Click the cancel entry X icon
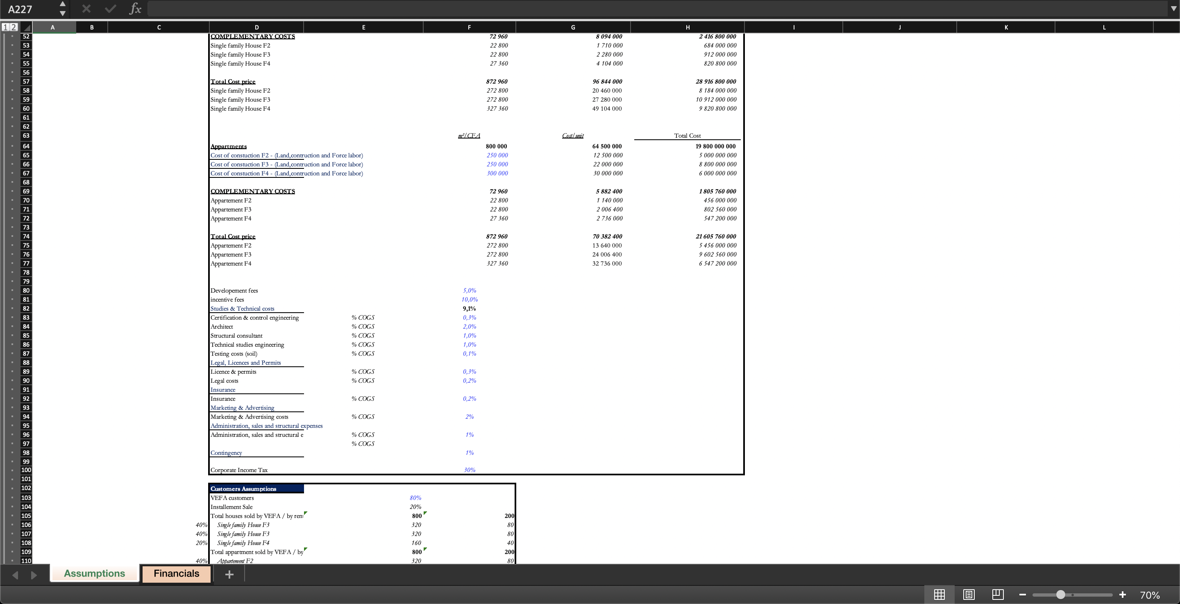 coord(86,9)
